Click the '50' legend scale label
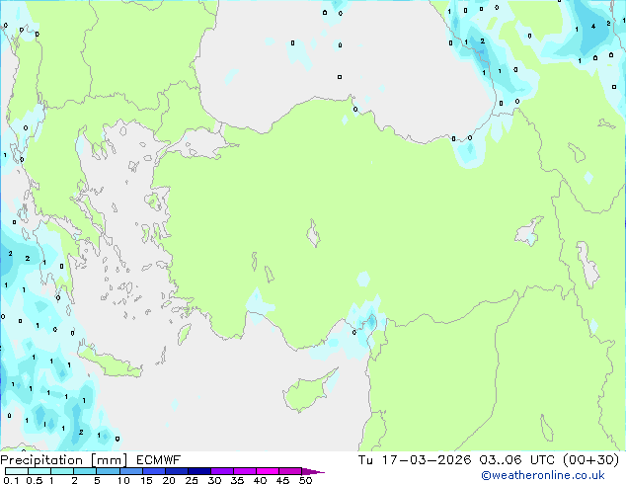Screen dimensions: 626x484 (306, 480)
